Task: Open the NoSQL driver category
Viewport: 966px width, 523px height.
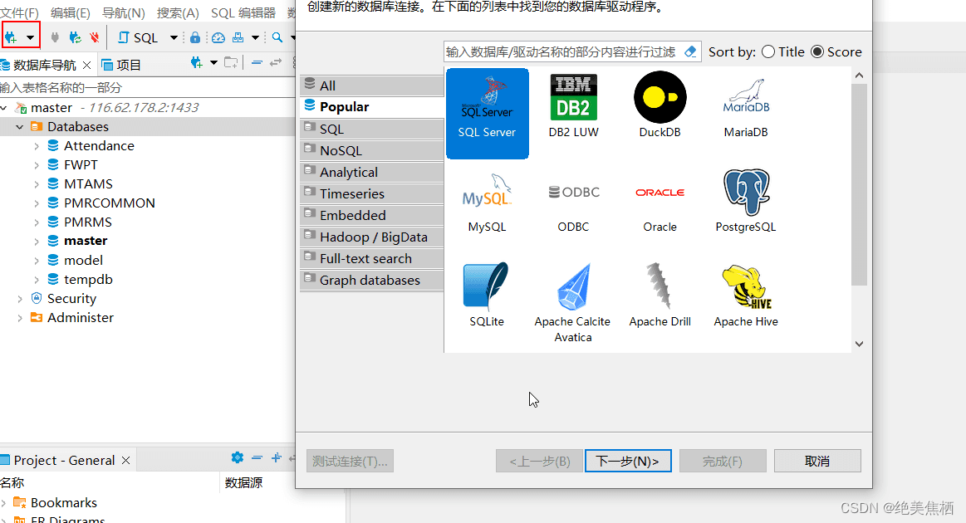Action: coord(371,150)
